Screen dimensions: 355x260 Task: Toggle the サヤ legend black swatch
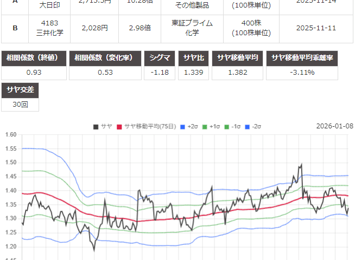point(96,126)
